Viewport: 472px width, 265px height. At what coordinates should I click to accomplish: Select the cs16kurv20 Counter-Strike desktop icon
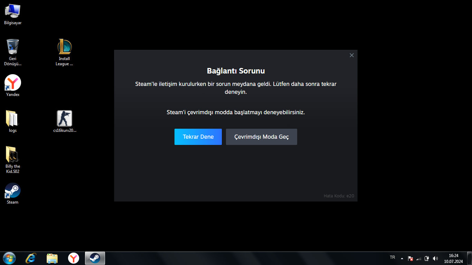tap(64, 122)
